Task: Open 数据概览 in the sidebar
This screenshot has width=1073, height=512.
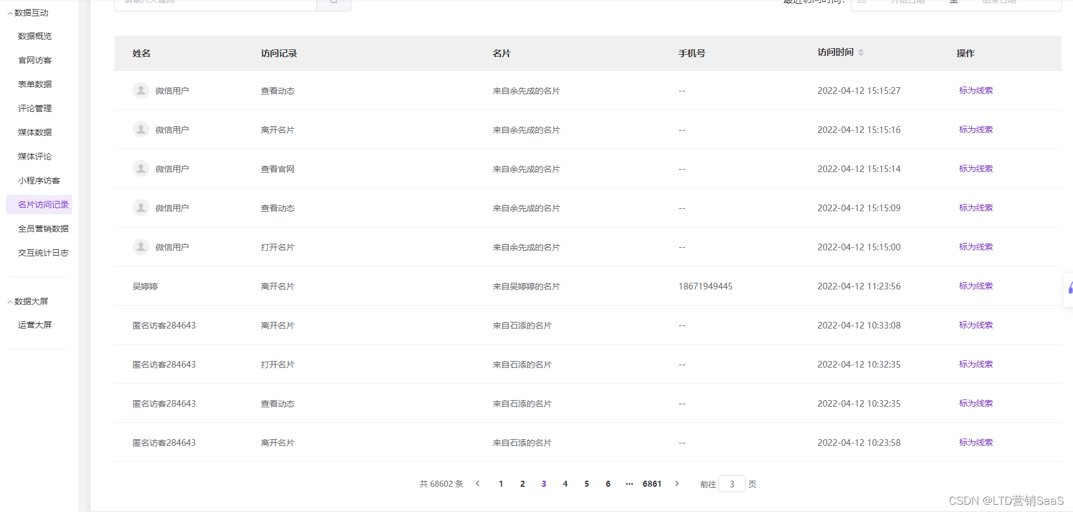Action: tap(35, 36)
